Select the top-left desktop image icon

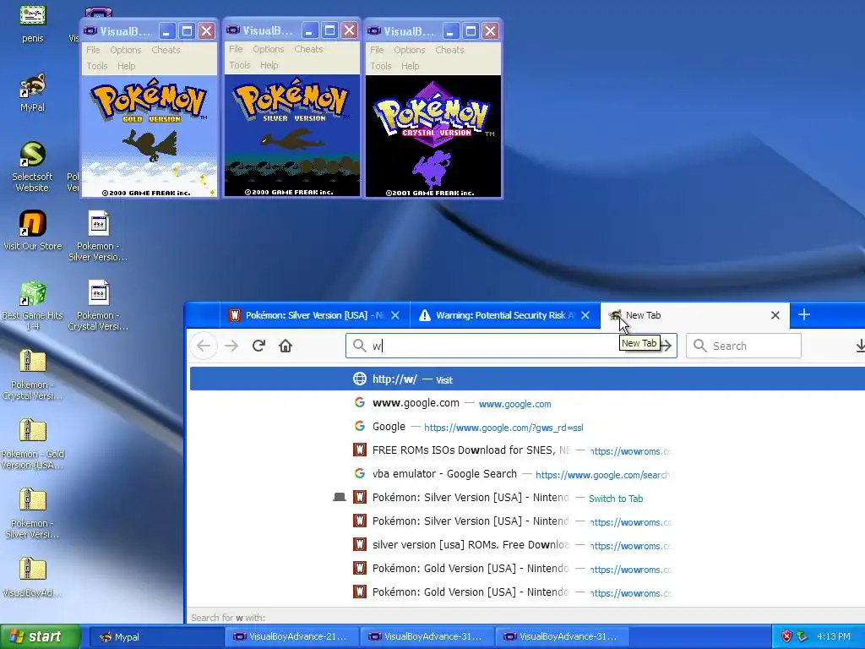click(33, 23)
